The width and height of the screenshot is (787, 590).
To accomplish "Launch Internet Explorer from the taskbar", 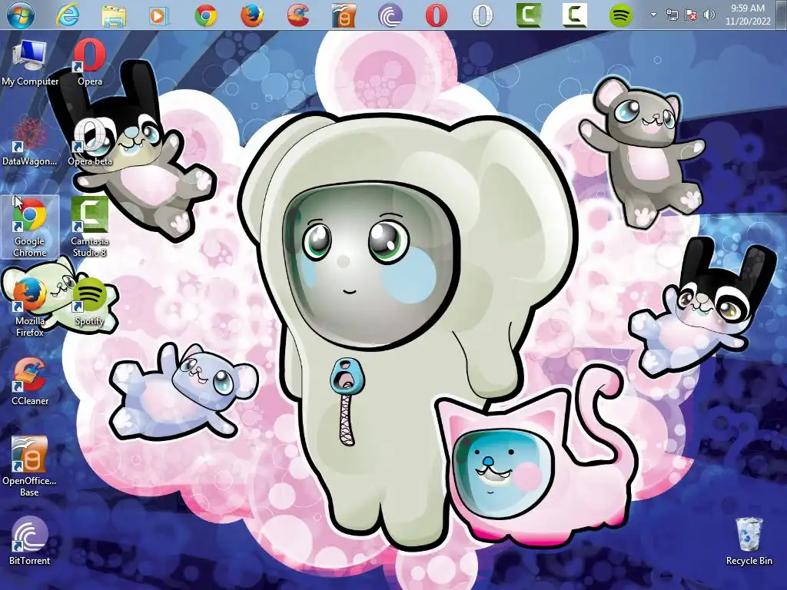I will pos(68,15).
